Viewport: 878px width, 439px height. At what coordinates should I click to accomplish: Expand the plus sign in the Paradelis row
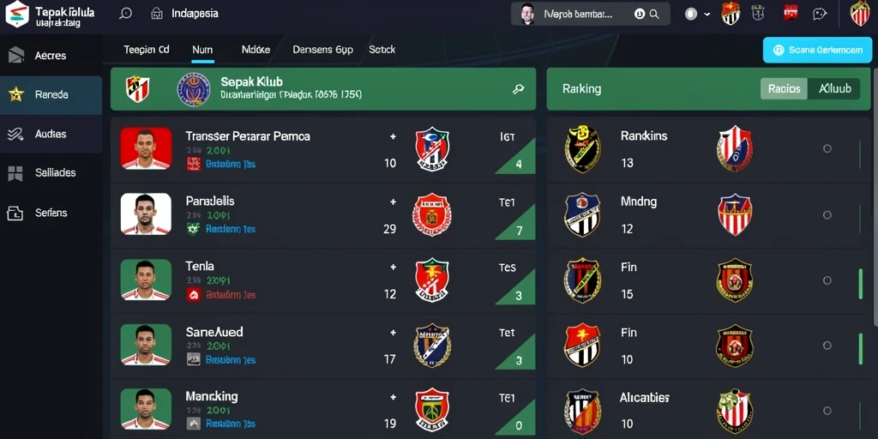click(393, 202)
